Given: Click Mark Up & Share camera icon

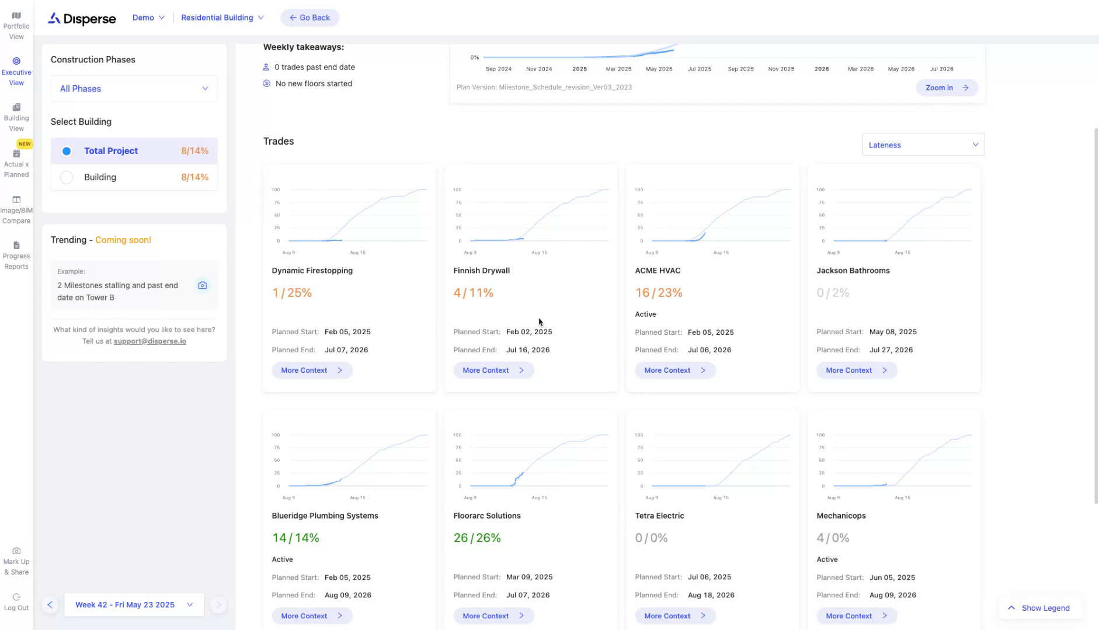Looking at the screenshot, I should [16, 551].
